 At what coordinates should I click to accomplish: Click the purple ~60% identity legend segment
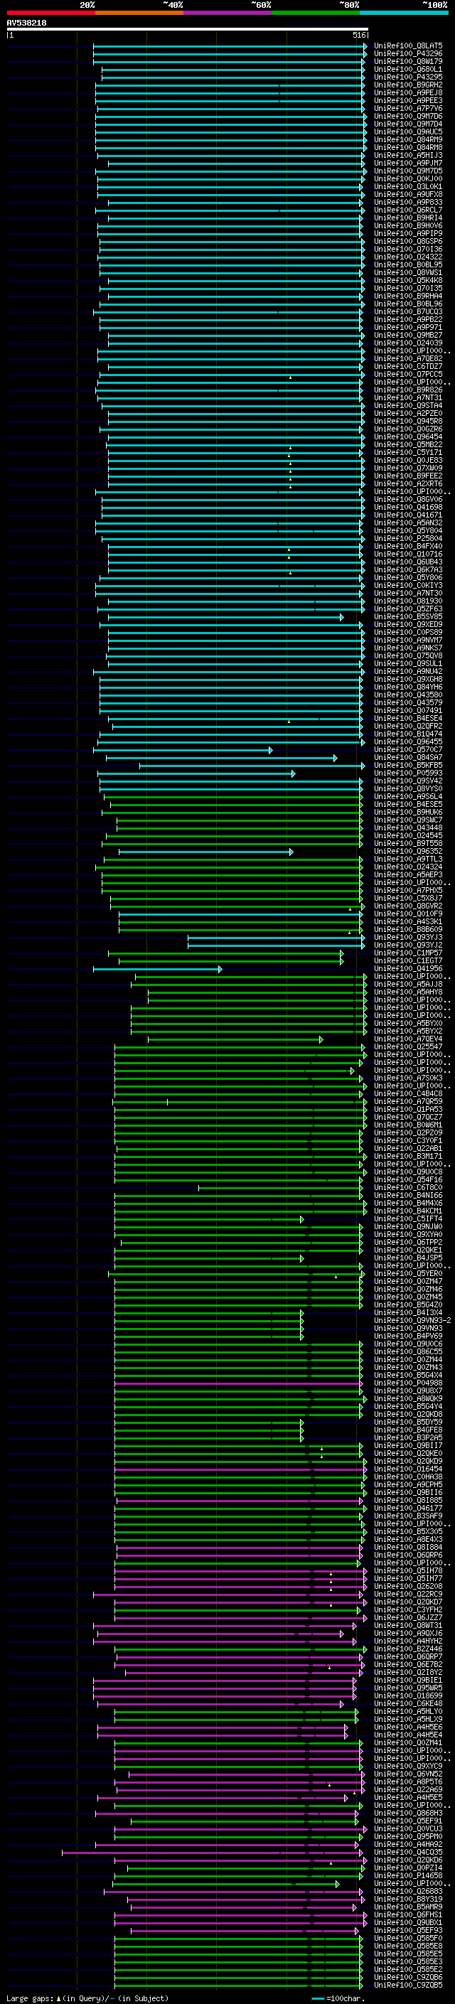[x=227, y=13]
